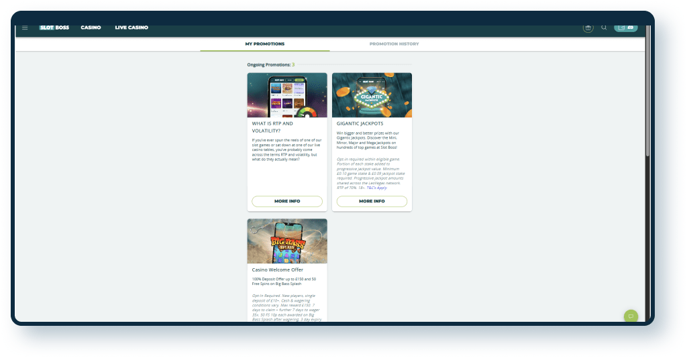This screenshot has width=687, height=358.
Task: Click More Info under RTP and Volatility
Action: click(287, 201)
